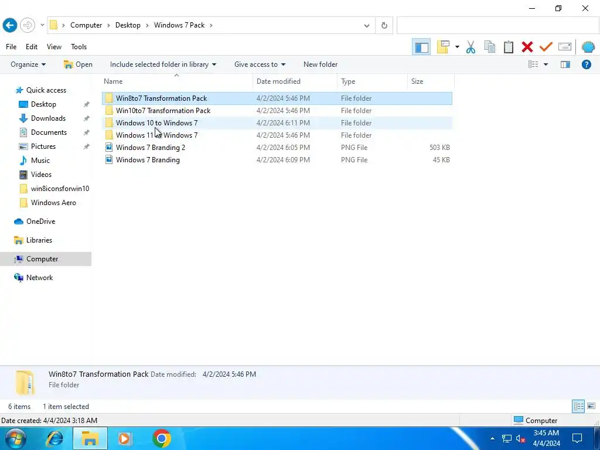Click the Refresh button in address bar
This screenshot has height=450, width=600.
click(384, 26)
